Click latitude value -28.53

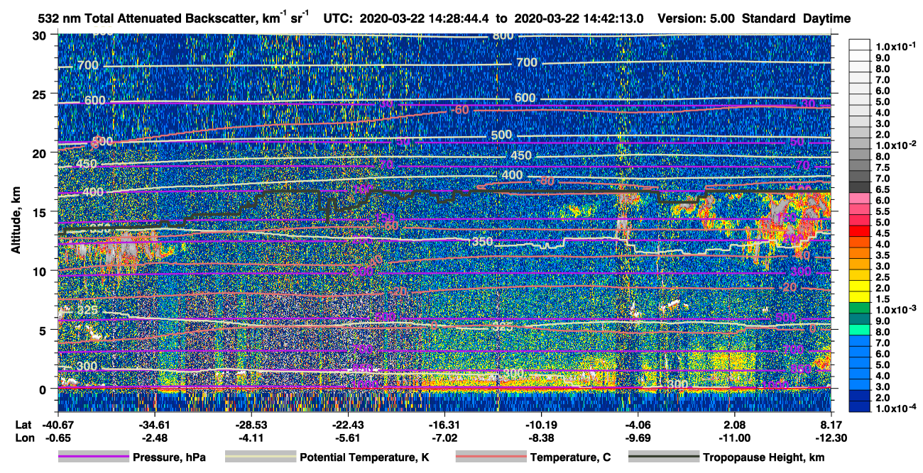pos(251,424)
